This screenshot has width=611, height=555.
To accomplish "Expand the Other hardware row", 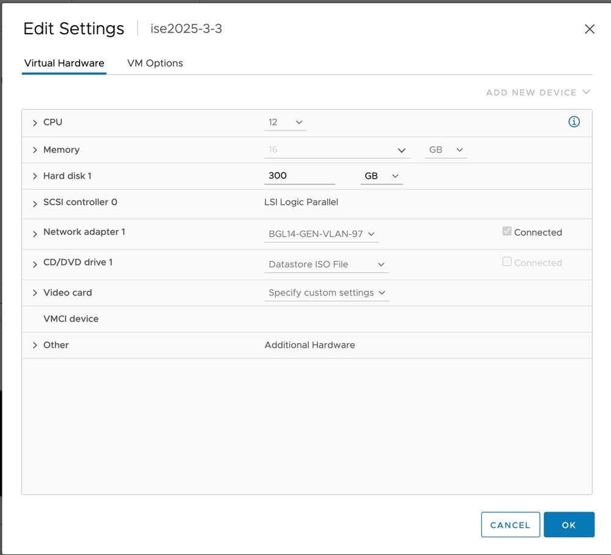I will point(35,346).
